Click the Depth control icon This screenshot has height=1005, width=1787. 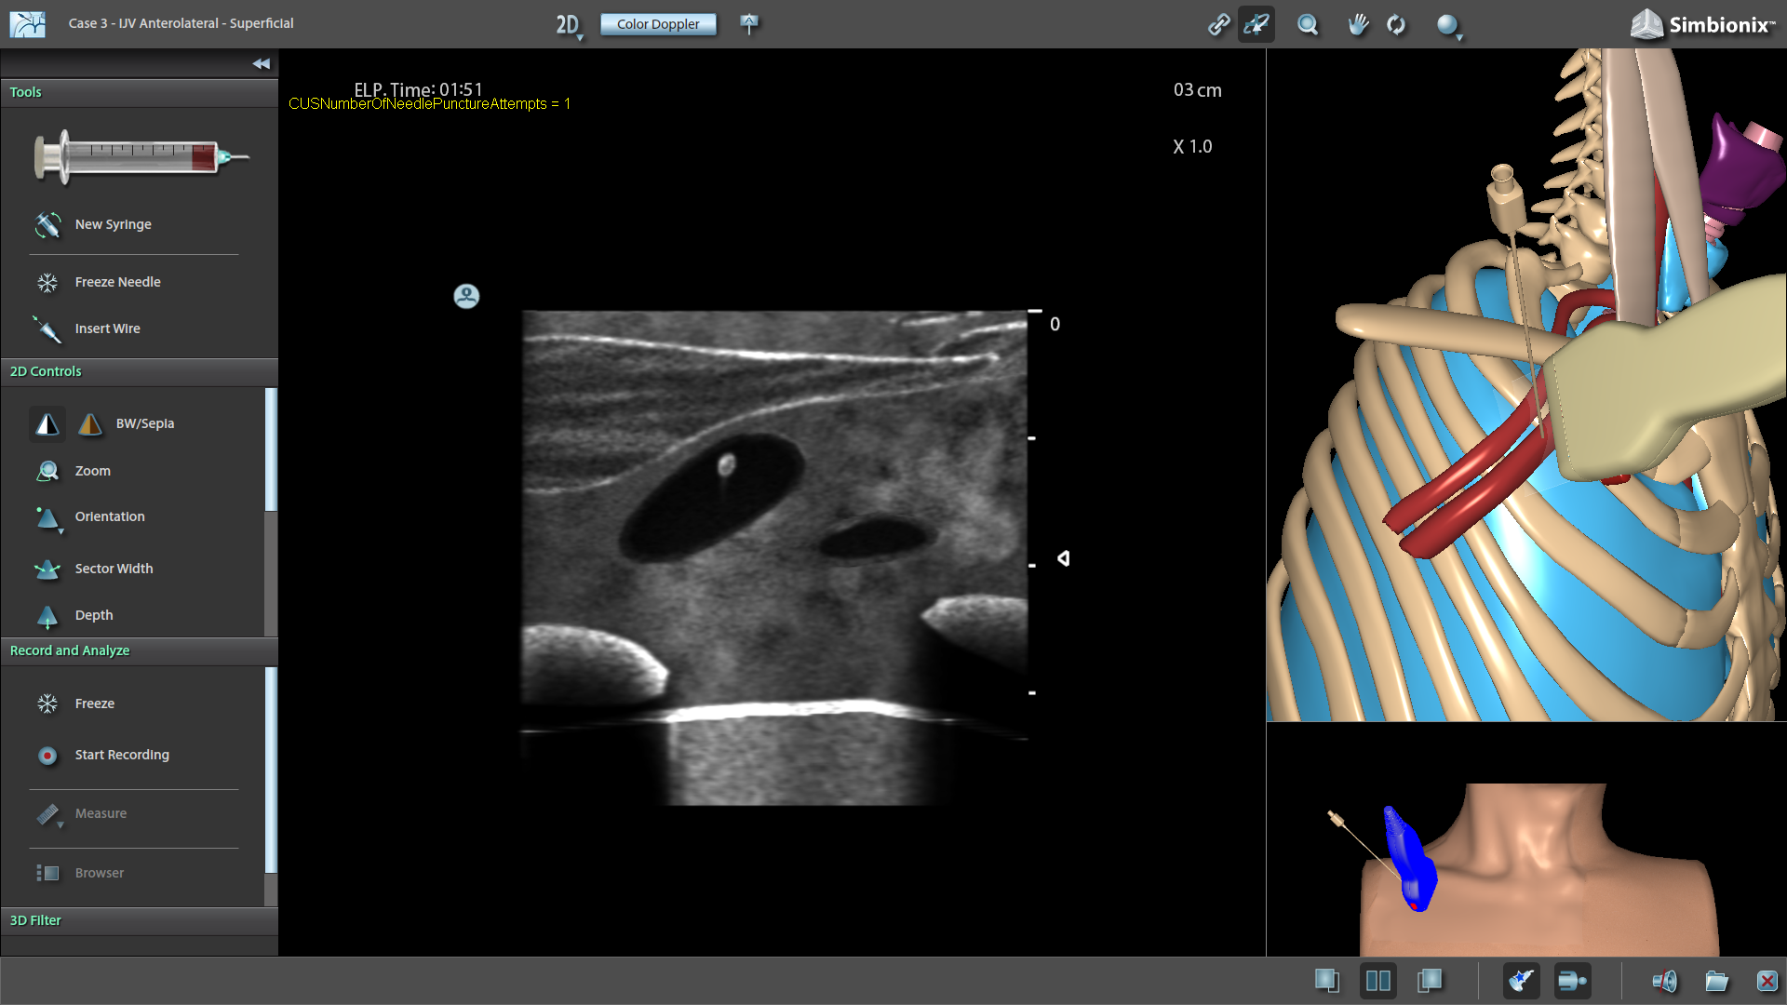(x=47, y=615)
